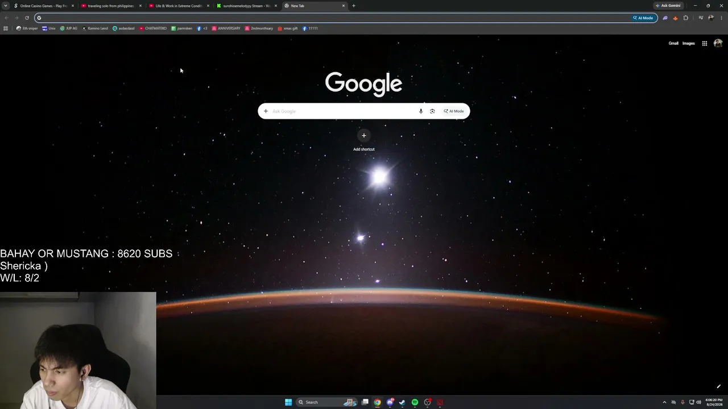Viewport: 728px width, 409px height.
Task: Open the Unix bookmark
Action: pyautogui.click(x=49, y=28)
